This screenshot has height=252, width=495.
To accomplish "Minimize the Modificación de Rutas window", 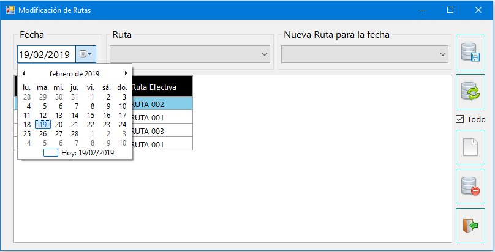I will click(423, 10).
